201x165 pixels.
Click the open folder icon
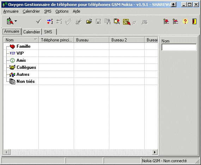coord(89,21)
